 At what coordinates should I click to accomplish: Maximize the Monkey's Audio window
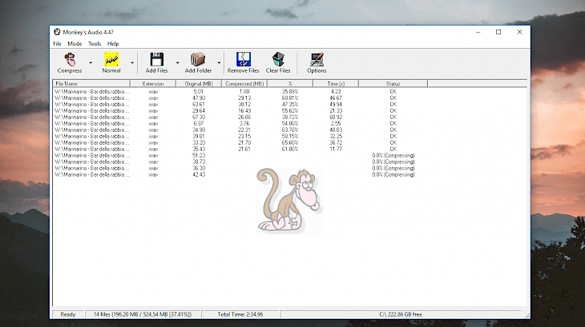498,32
